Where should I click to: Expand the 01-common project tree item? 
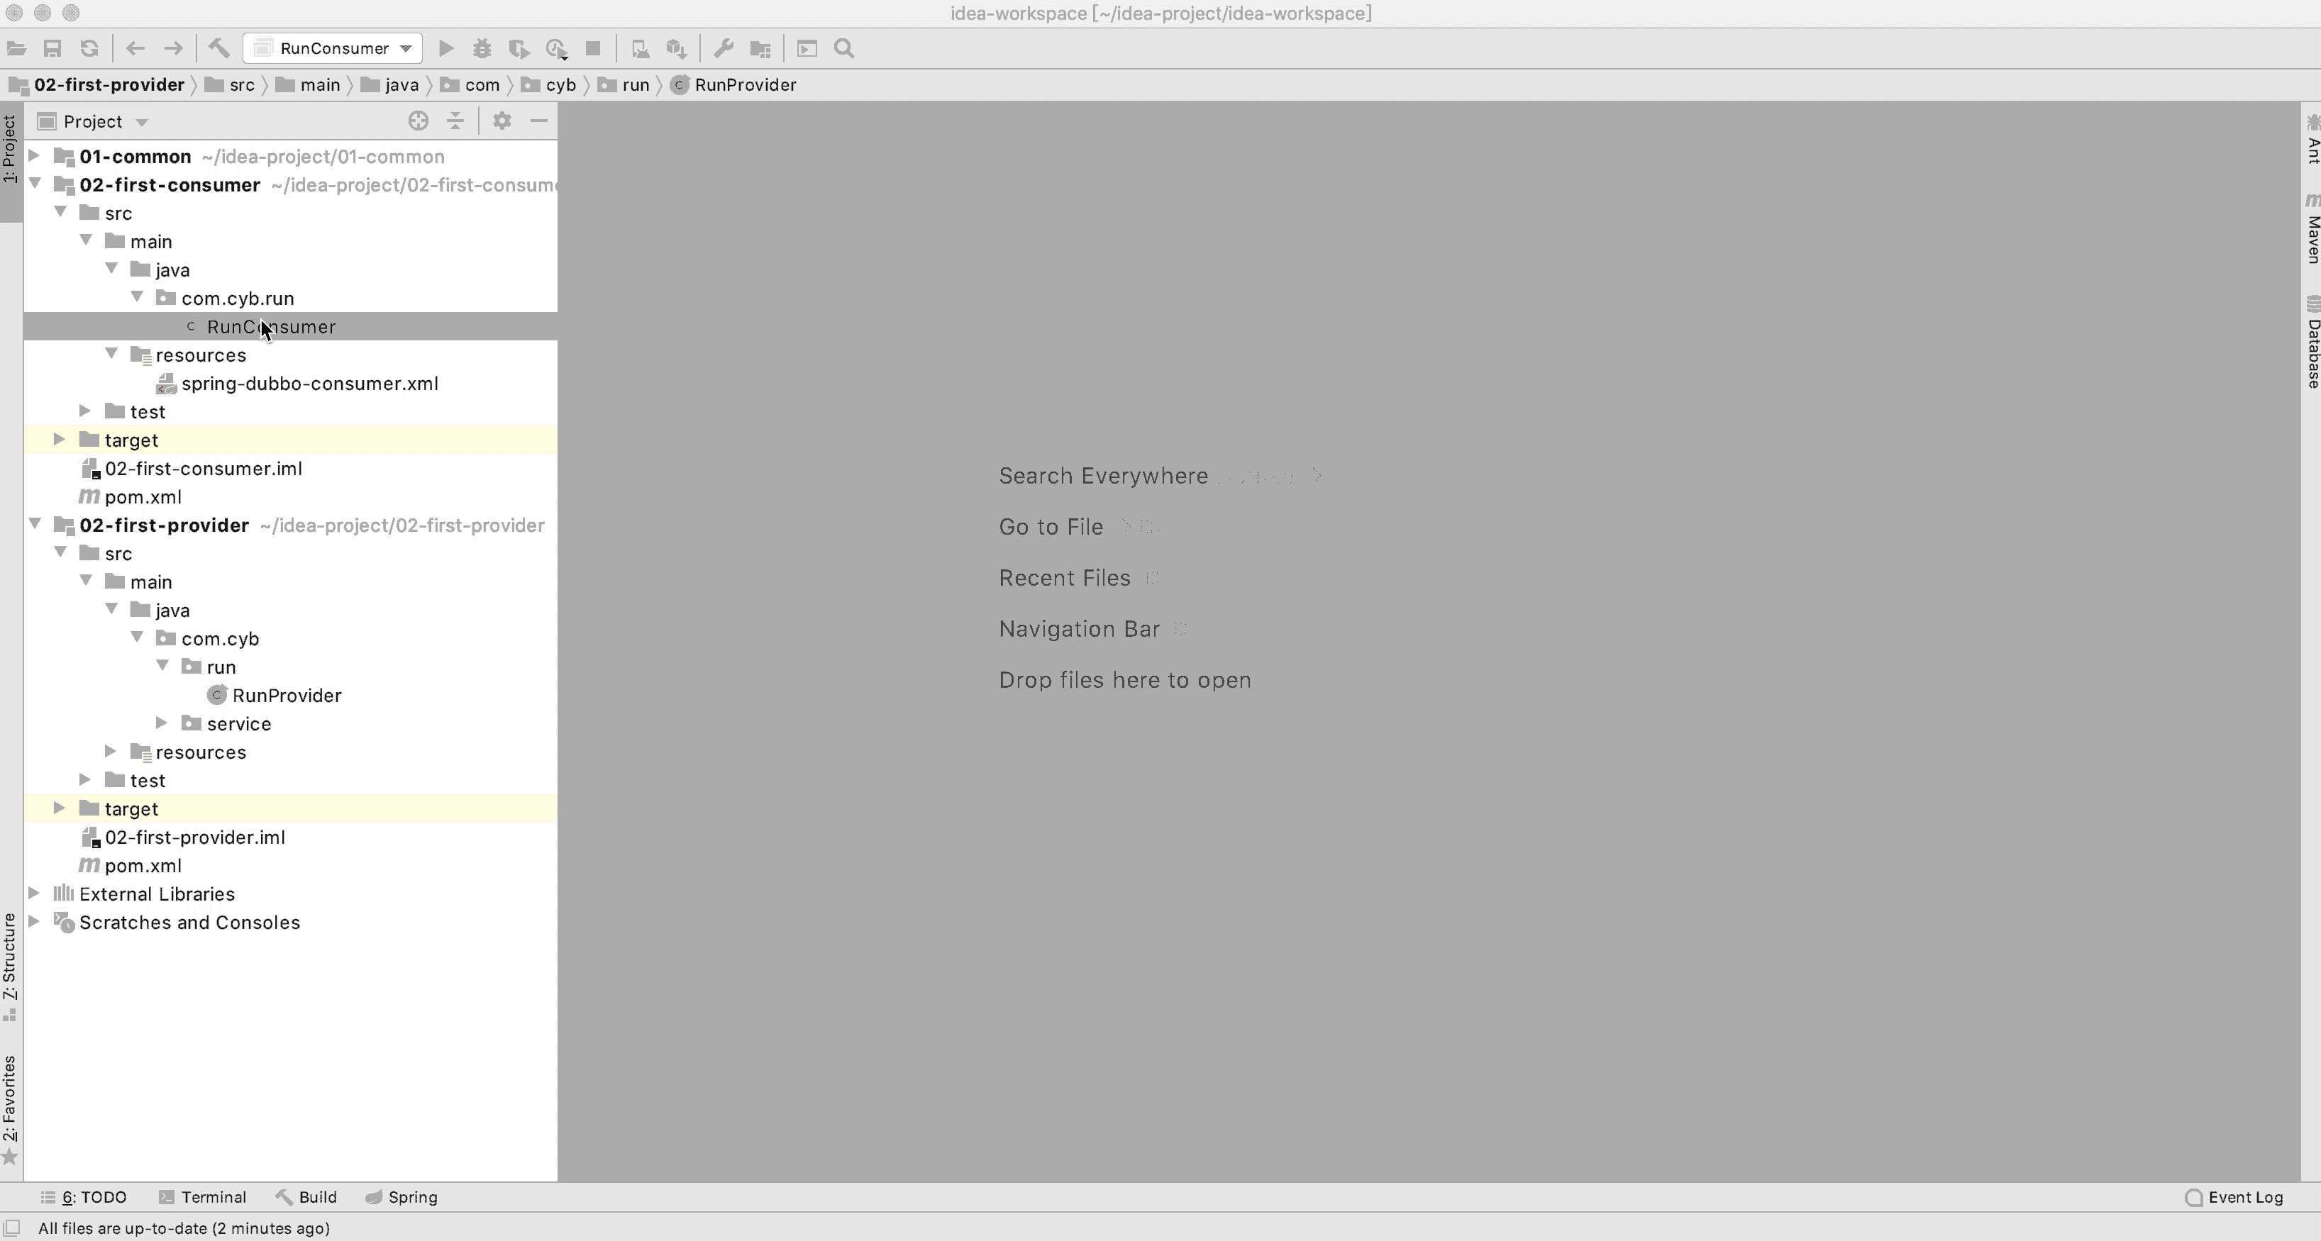(x=34, y=155)
